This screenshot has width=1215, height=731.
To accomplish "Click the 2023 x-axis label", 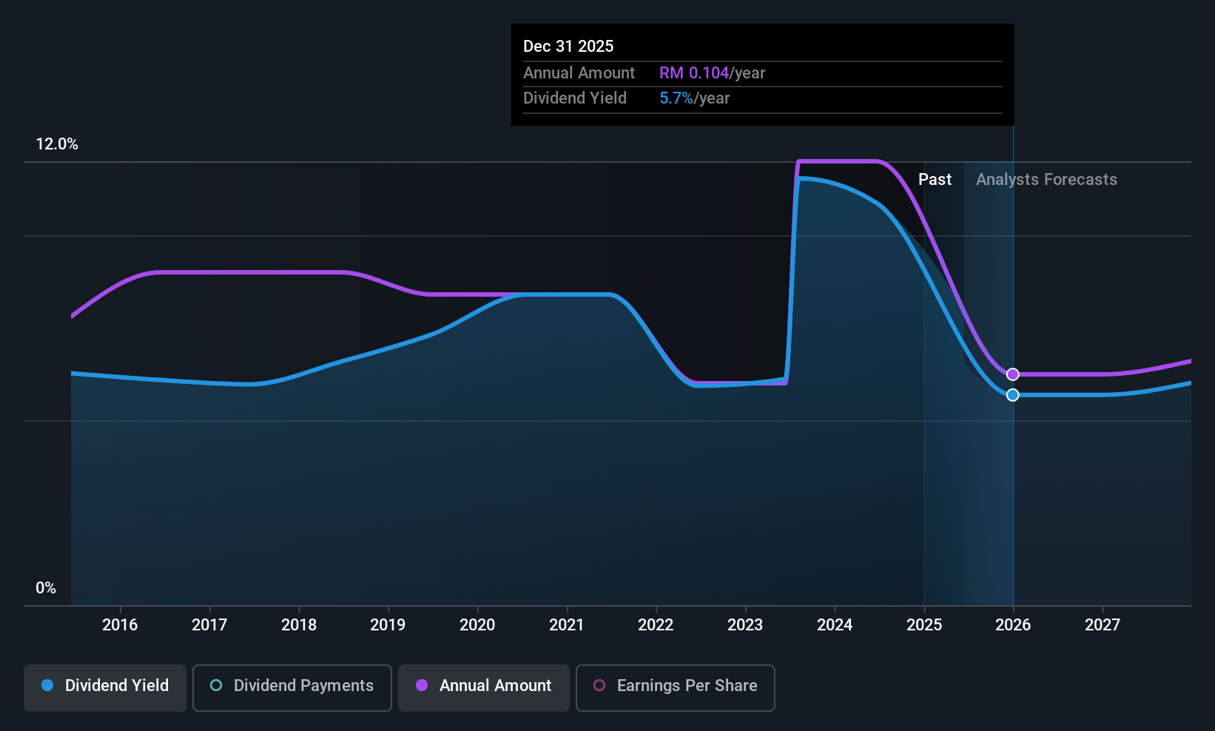I will click(745, 625).
